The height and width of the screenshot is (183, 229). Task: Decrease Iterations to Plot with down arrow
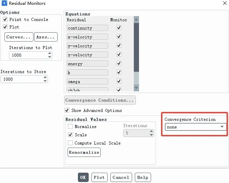click(50, 57)
